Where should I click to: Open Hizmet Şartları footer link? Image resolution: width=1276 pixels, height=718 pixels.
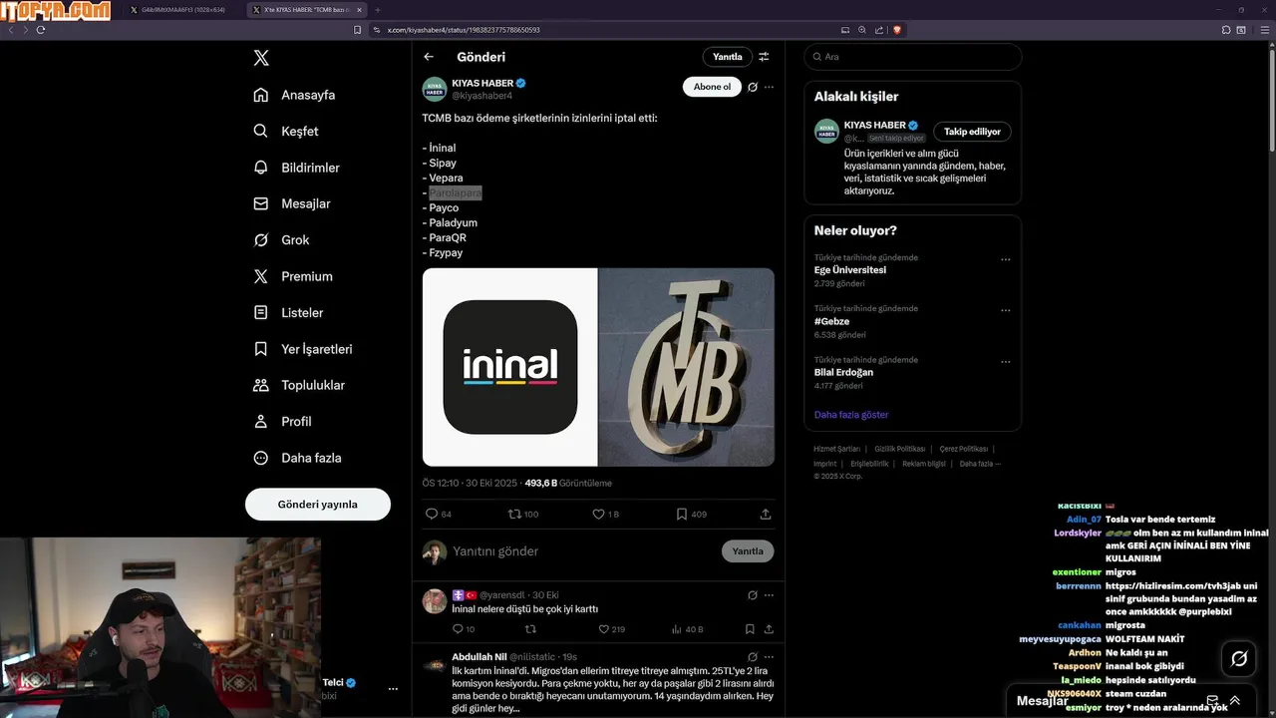point(836,449)
